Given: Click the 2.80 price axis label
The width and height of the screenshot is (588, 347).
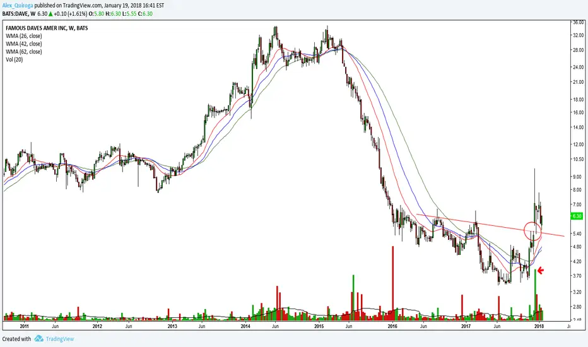Looking at the screenshot, I should click(x=577, y=307).
